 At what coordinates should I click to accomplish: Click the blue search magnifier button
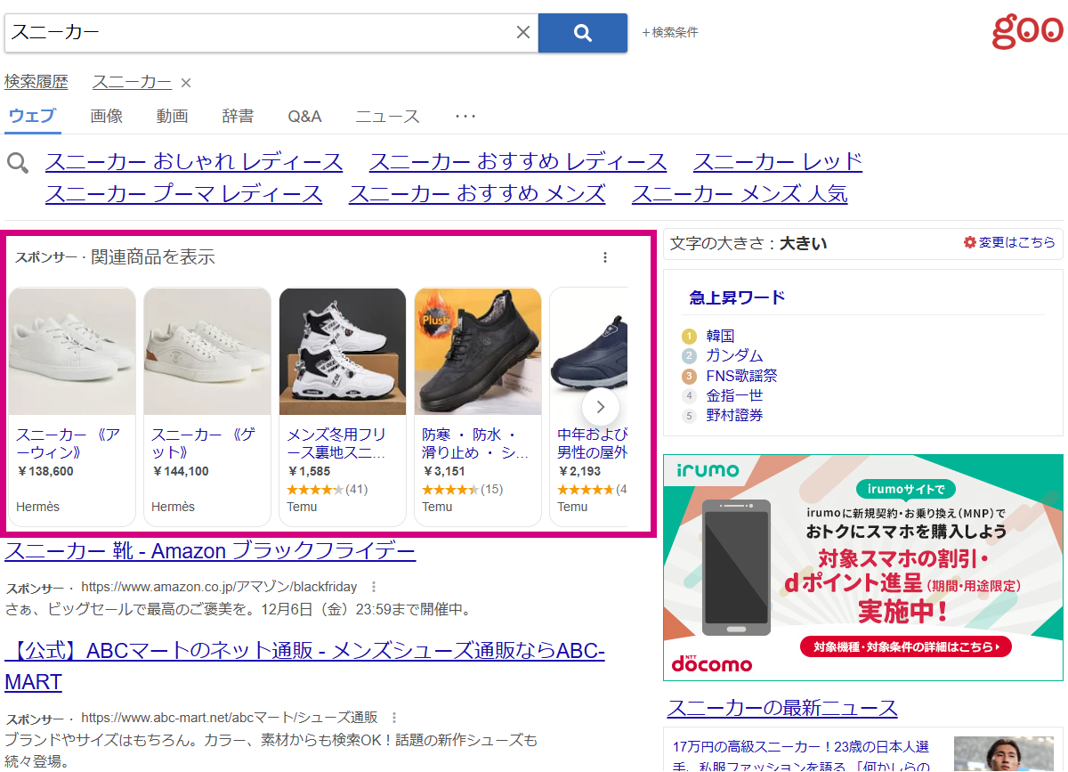(x=583, y=33)
